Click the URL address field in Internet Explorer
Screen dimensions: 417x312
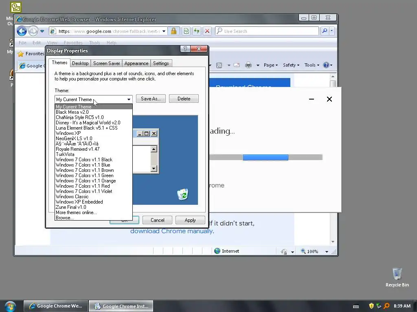(x=109, y=31)
